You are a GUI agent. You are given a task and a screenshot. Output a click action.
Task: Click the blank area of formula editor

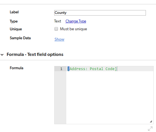110,97
